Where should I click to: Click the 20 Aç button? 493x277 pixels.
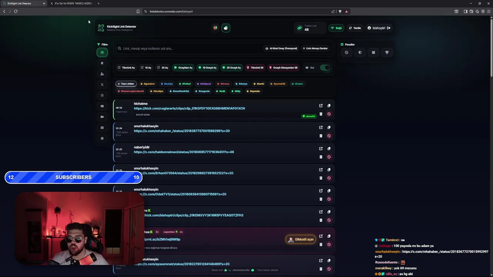(163, 68)
